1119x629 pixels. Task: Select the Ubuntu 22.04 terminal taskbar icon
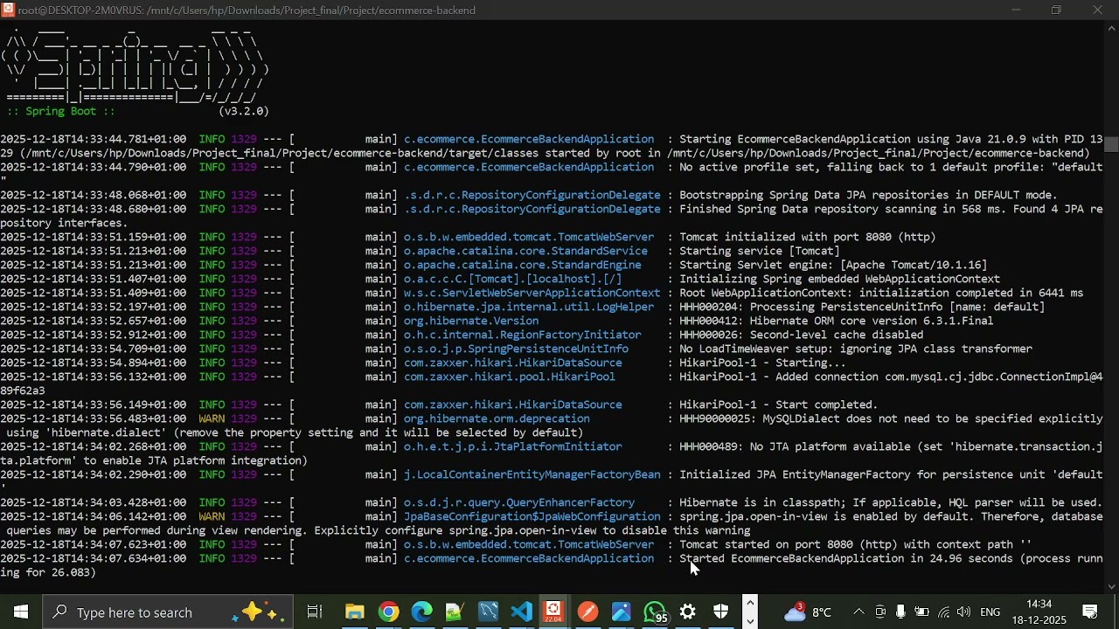pos(553,612)
